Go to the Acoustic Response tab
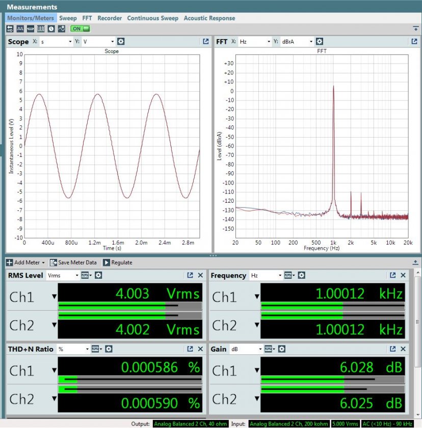This screenshot has width=422, height=428. point(209,18)
